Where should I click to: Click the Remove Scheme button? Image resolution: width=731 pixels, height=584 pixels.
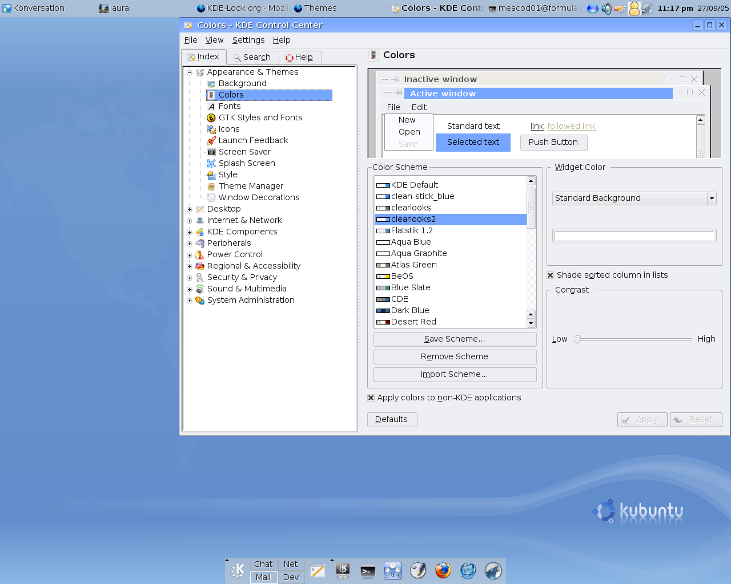pyautogui.click(x=455, y=356)
